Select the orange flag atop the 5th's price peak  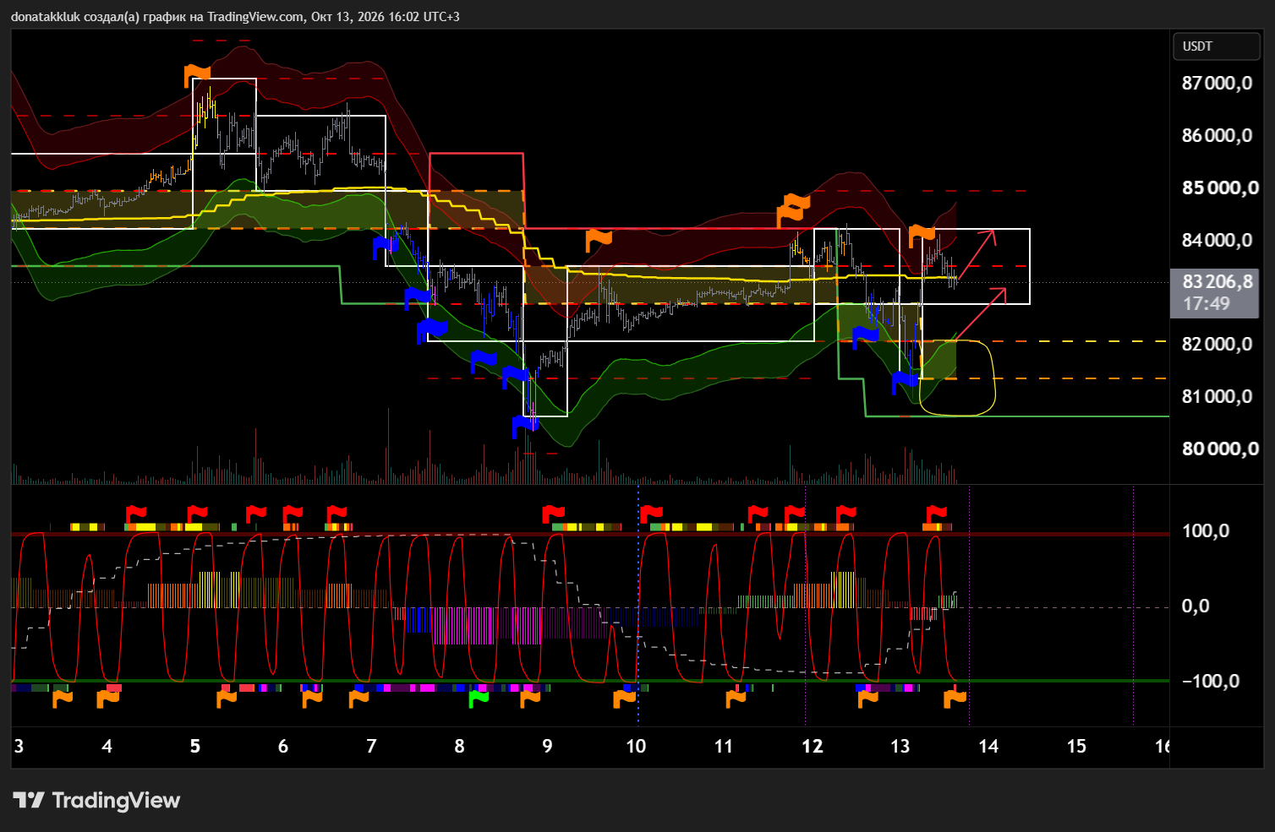point(197,75)
